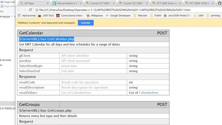Click the 'End date' description
Viewport: 222px width, 125px height.
68,71
